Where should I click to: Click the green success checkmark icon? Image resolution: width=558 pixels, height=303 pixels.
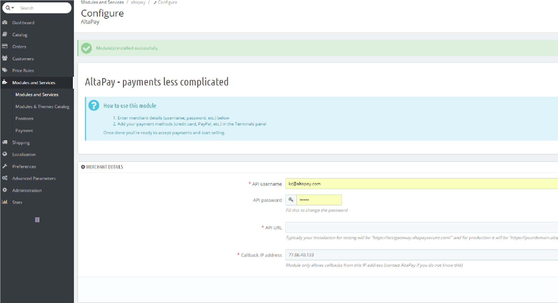click(x=86, y=48)
